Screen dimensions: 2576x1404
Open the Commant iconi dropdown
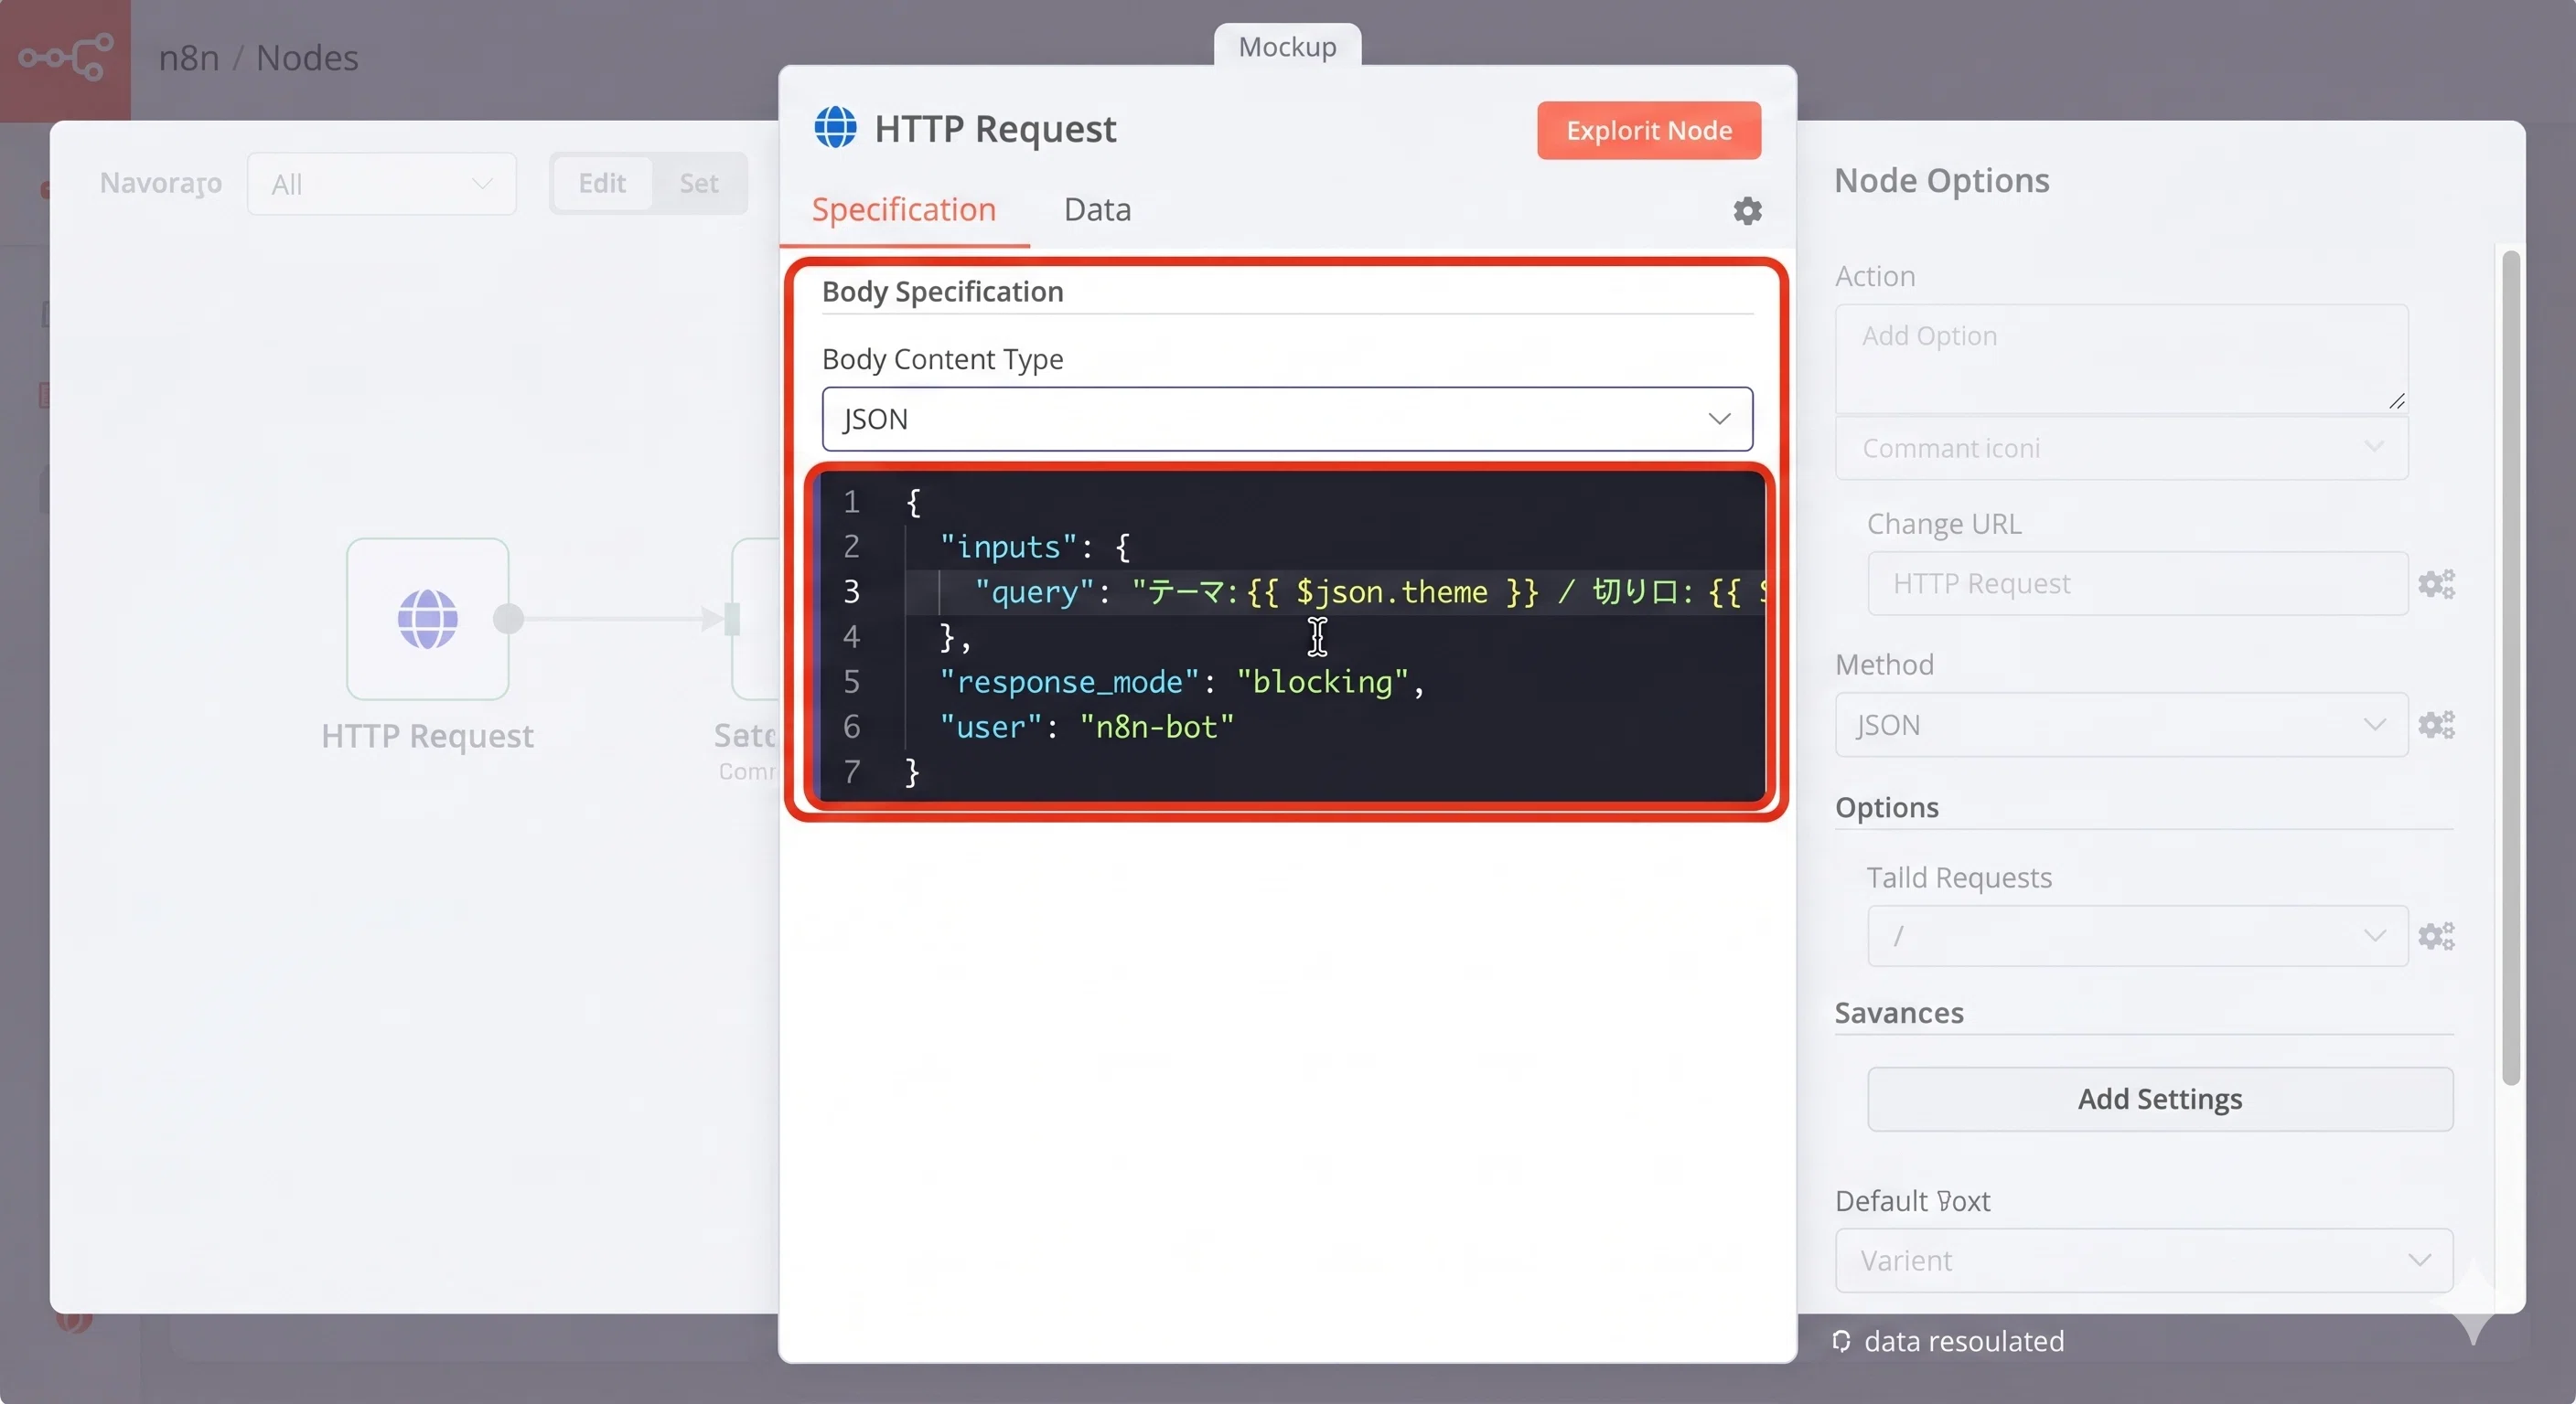tap(2121, 449)
